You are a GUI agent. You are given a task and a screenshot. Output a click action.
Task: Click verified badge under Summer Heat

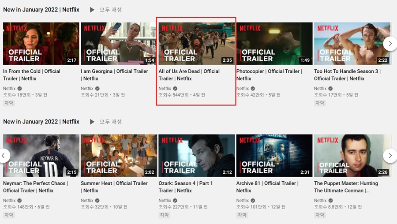[x=97, y=201]
